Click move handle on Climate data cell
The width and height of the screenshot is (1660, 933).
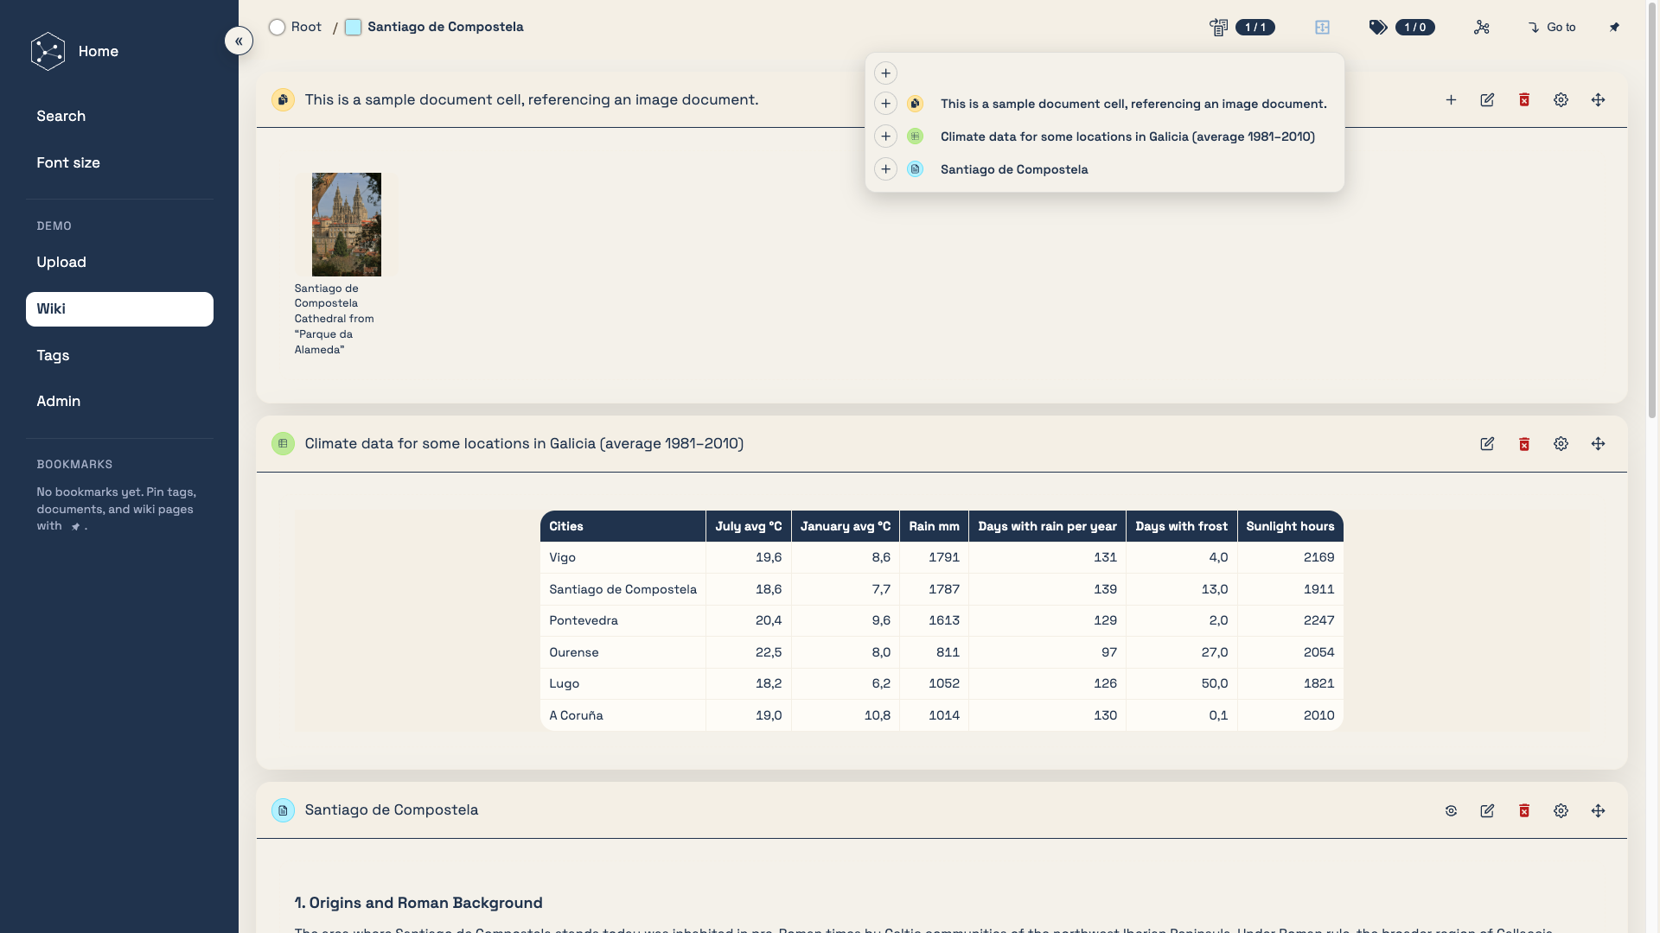coord(1598,444)
